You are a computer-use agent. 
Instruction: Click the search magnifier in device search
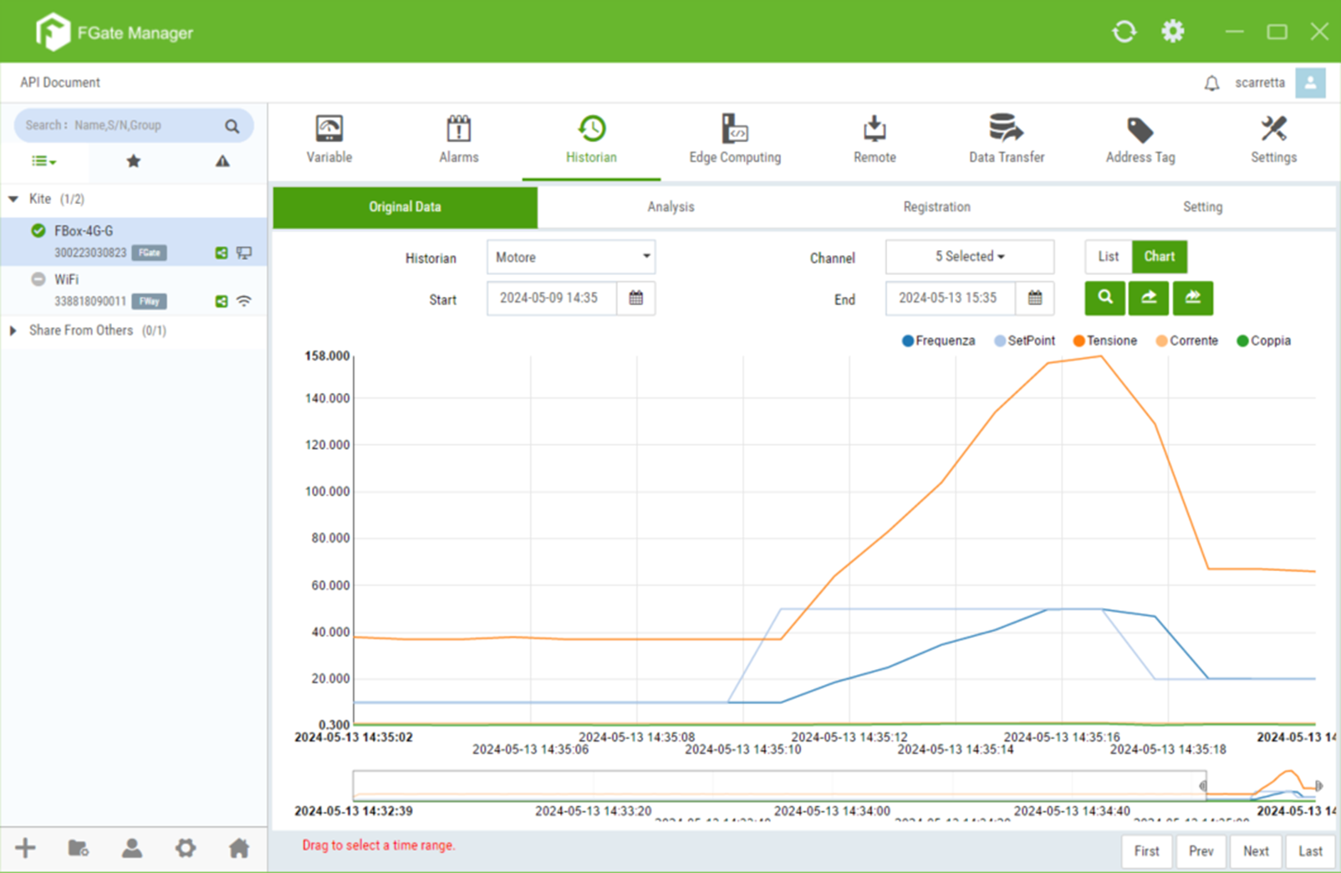point(232,126)
